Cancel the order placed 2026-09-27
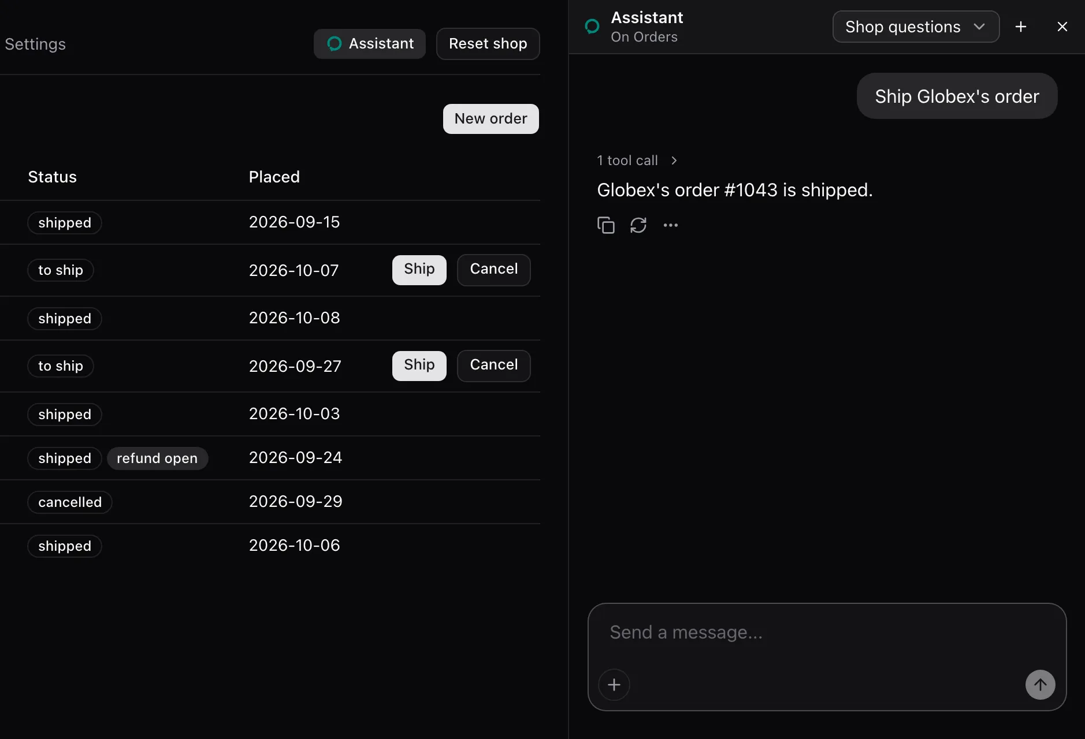1085x739 pixels. 494,365
